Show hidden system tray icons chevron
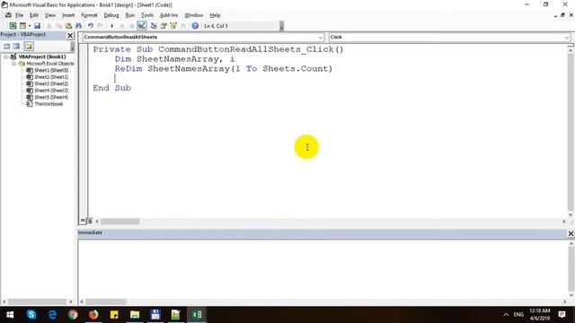Image resolution: width=575 pixels, height=323 pixels. coord(506,315)
